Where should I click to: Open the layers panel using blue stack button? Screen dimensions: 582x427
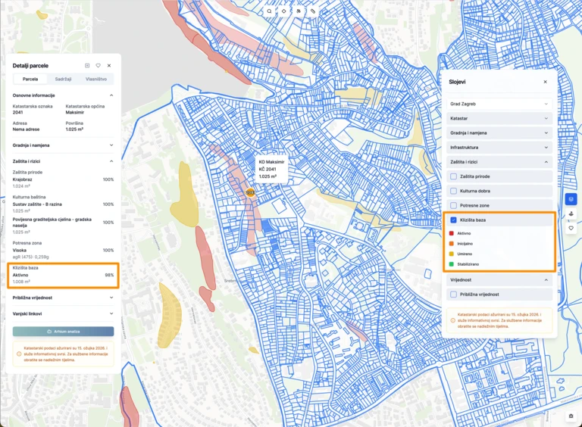pos(571,199)
